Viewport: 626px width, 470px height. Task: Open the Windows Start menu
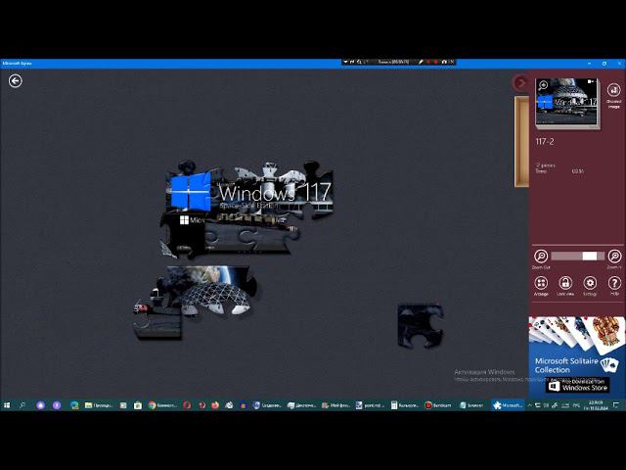7,405
